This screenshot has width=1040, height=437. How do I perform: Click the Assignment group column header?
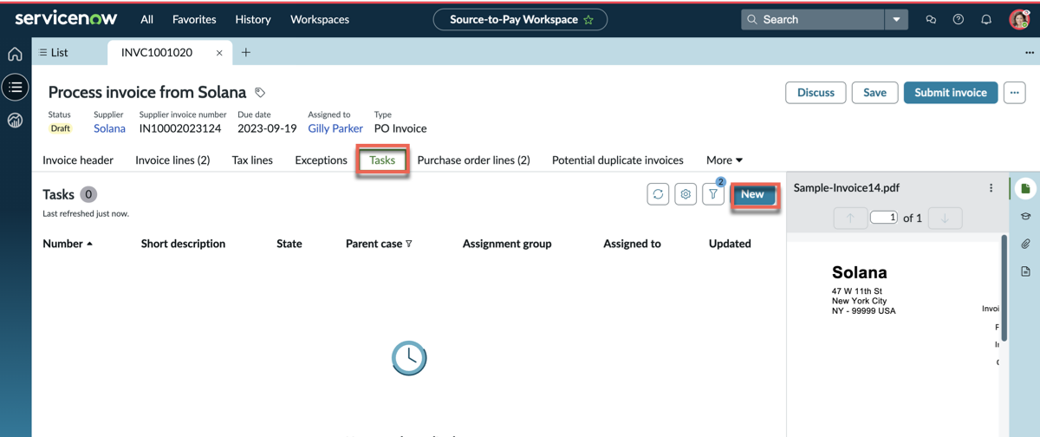tap(507, 244)
